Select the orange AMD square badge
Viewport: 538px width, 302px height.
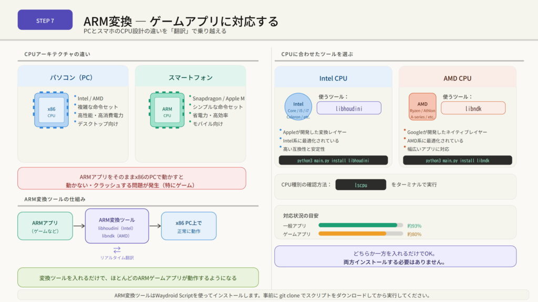coord(422,107)
